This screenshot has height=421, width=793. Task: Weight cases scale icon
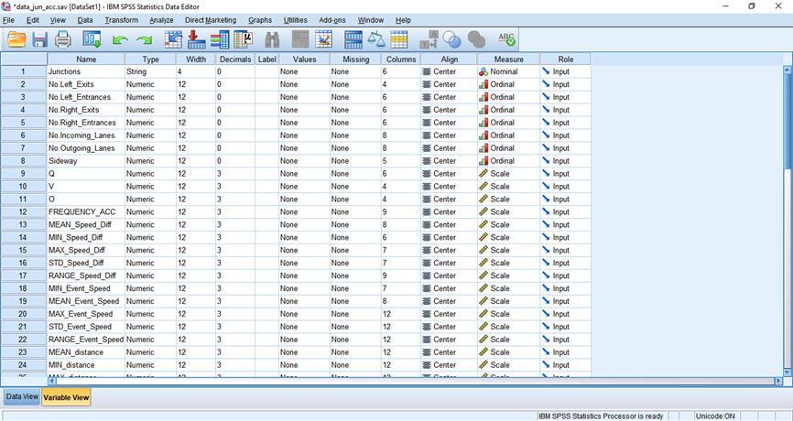pos(376,39)
